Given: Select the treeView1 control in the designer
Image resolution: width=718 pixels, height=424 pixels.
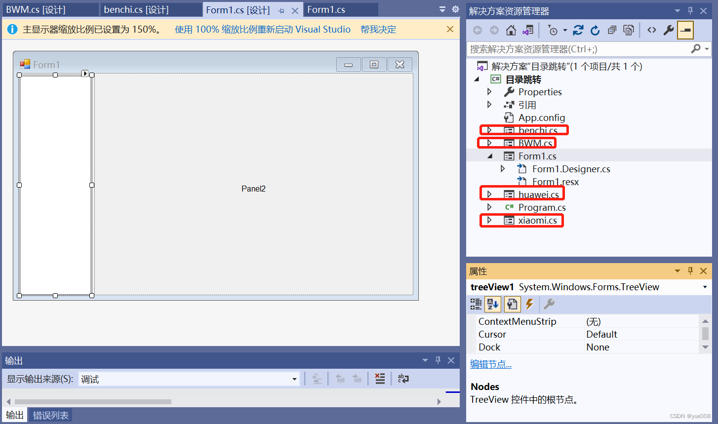Looking at the screenshot, I should click(55, 185).
